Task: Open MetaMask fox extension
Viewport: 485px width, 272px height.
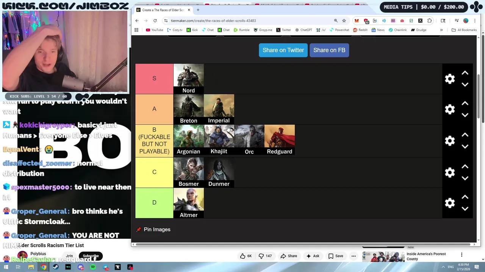Action: pos(357,21)
